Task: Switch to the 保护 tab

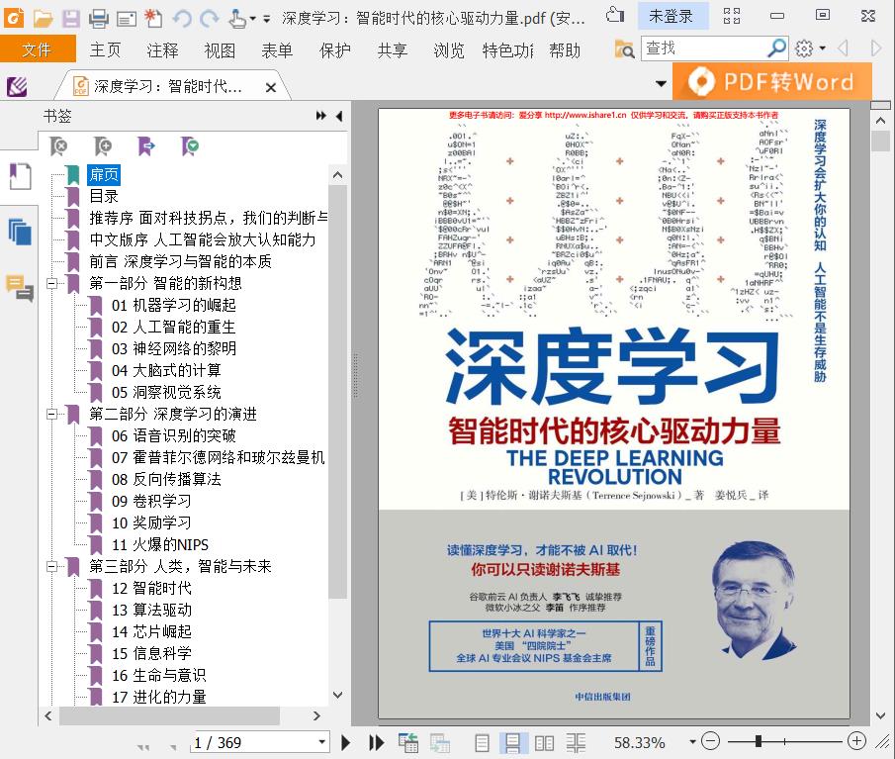Action: (x=335, y=50)
